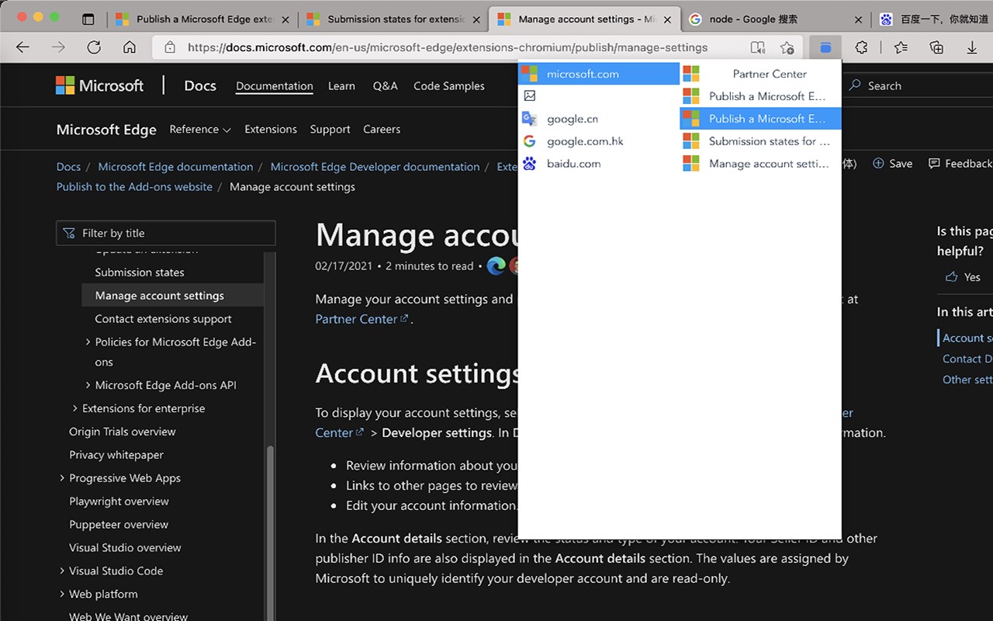Switch to the 'node - Google 搜索' tab

pos(776,19)
